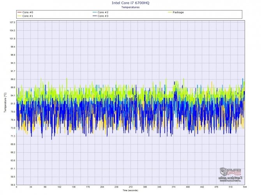
Task: Click the Core #3 dark blue legend swatch
Action: point(95,16)
